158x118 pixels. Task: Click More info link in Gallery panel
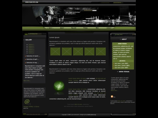(x=27, y=81)
